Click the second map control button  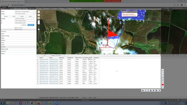point(39,15)
